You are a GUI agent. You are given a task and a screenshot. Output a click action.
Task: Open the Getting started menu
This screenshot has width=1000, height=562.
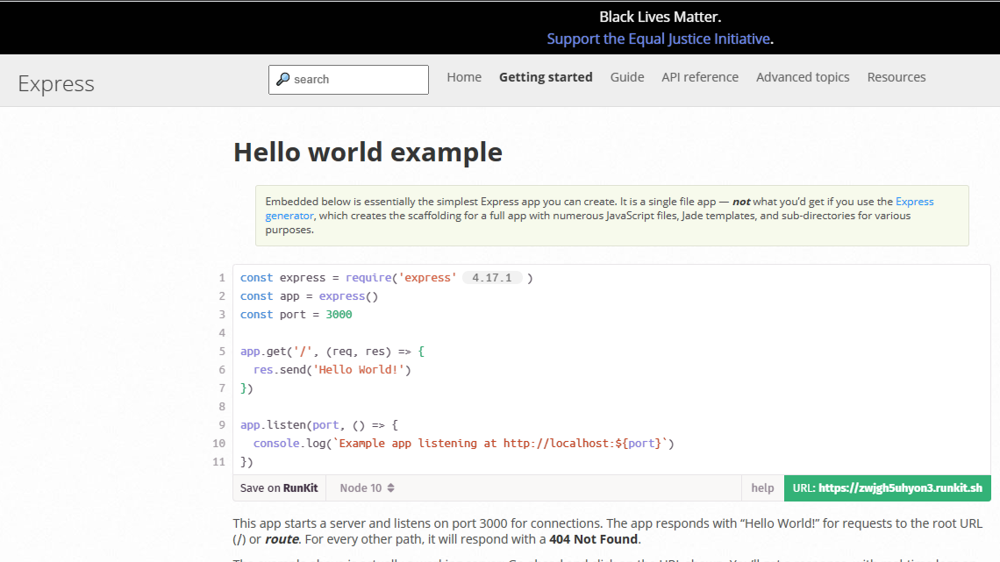546,77
